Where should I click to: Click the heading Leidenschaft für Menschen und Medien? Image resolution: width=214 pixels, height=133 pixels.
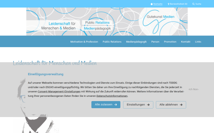(55, 63)
